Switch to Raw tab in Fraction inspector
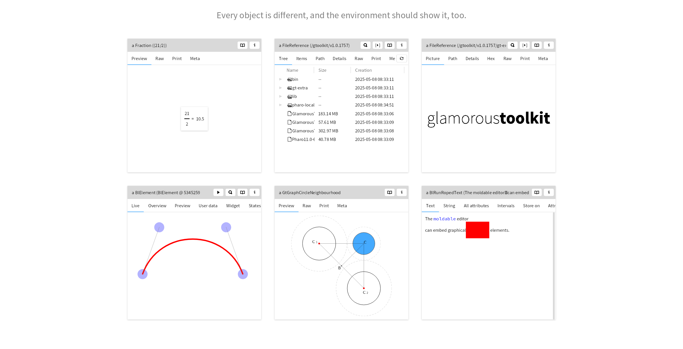The image size is (683, 349). click(x=160, y=59)
